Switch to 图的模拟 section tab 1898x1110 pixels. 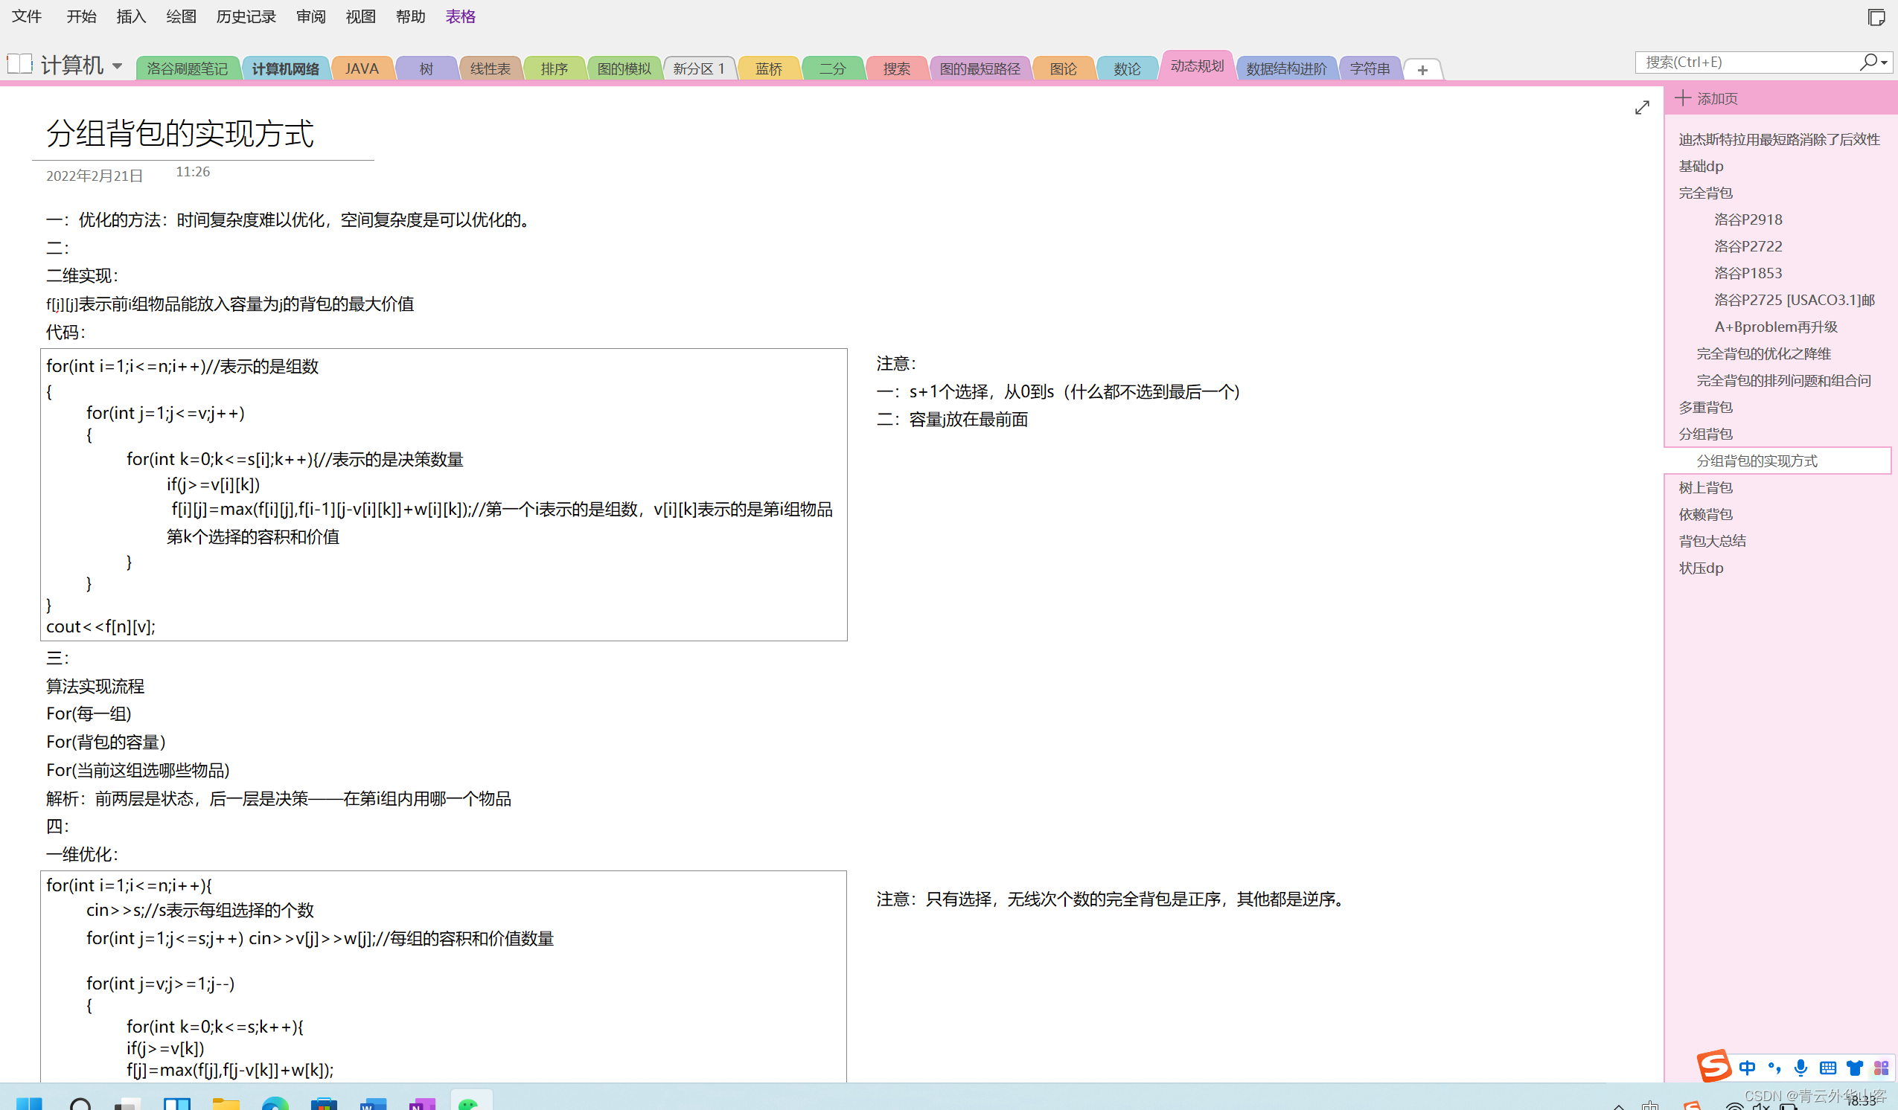click(624, 68)
